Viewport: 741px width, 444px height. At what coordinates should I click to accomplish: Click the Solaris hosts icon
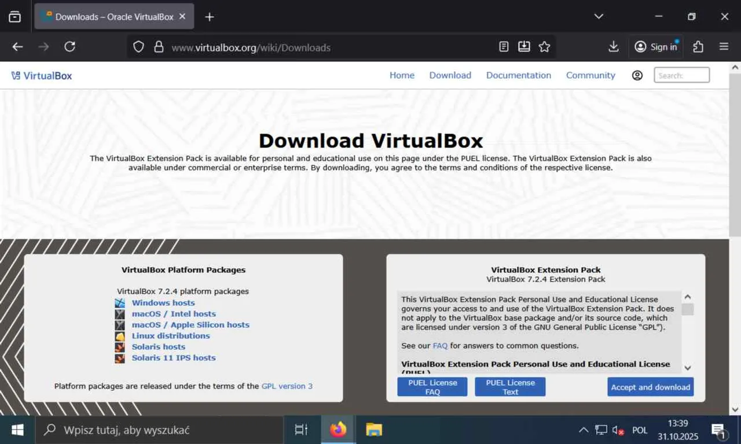(120, 347)
